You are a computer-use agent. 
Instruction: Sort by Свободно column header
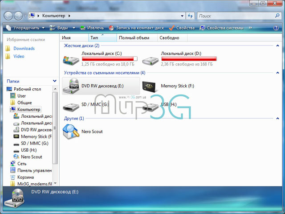(x=172, y=37)
